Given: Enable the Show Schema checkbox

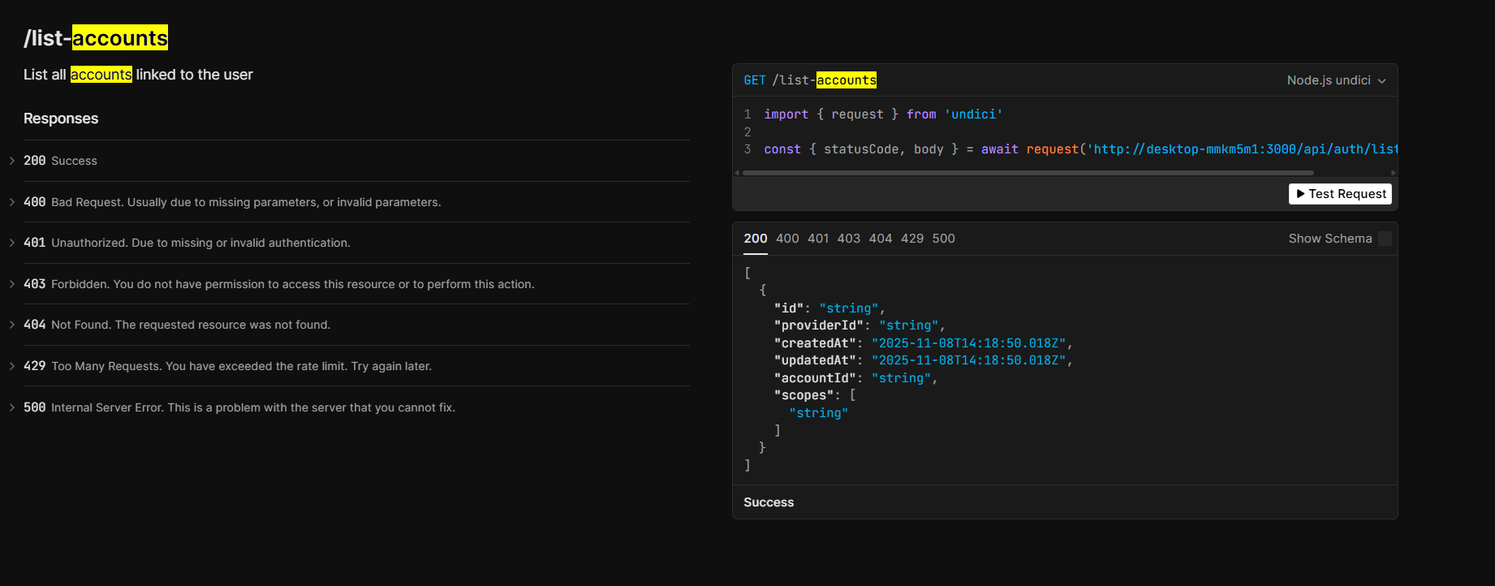Looking at the screenshot, I should (x=1385, y=239).
